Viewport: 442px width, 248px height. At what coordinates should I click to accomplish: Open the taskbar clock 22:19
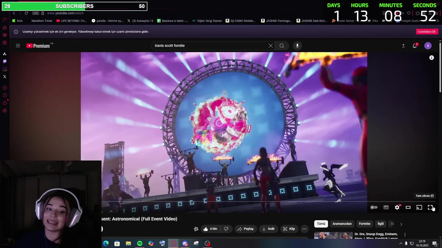[422, 244]
